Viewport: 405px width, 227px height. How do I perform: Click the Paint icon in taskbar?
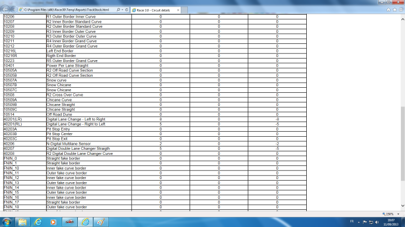coord(101,221)
